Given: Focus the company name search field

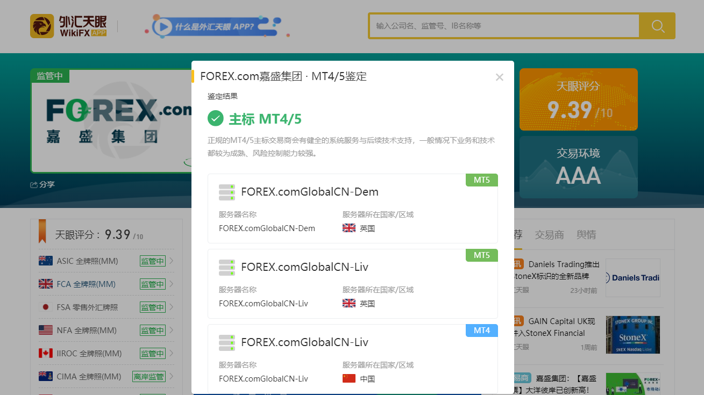Looking at the screenshot, I should [x=504, y=26].
